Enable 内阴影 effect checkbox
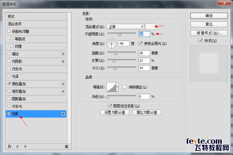 [x=9, y=61]
